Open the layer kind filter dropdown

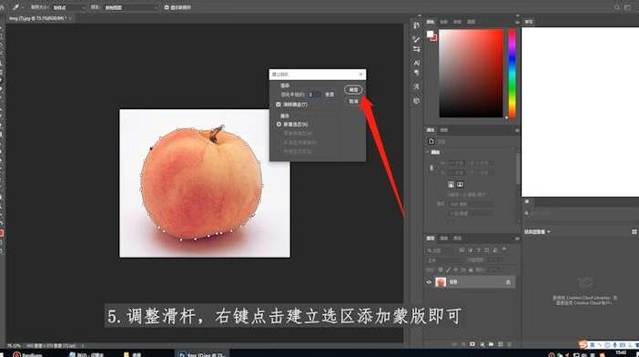pyautogui.click(x=440, y=250)
